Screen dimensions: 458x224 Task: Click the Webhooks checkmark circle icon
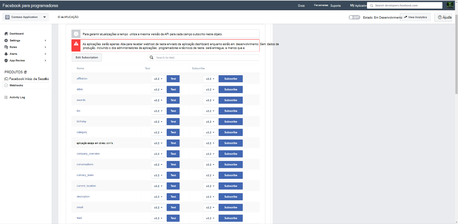pos(6,85)
